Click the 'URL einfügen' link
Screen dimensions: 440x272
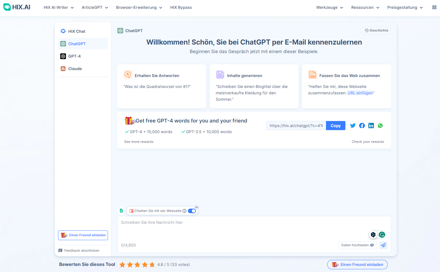click(x=360, y=93)
